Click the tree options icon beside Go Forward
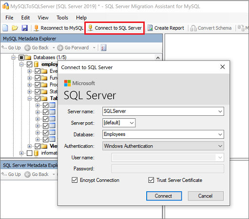249x219 pixels. [x=103, y=47]
